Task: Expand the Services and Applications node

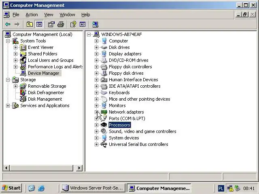Action: coord(8,105)
